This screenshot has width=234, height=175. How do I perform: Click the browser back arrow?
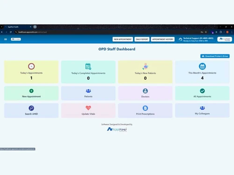2,32
